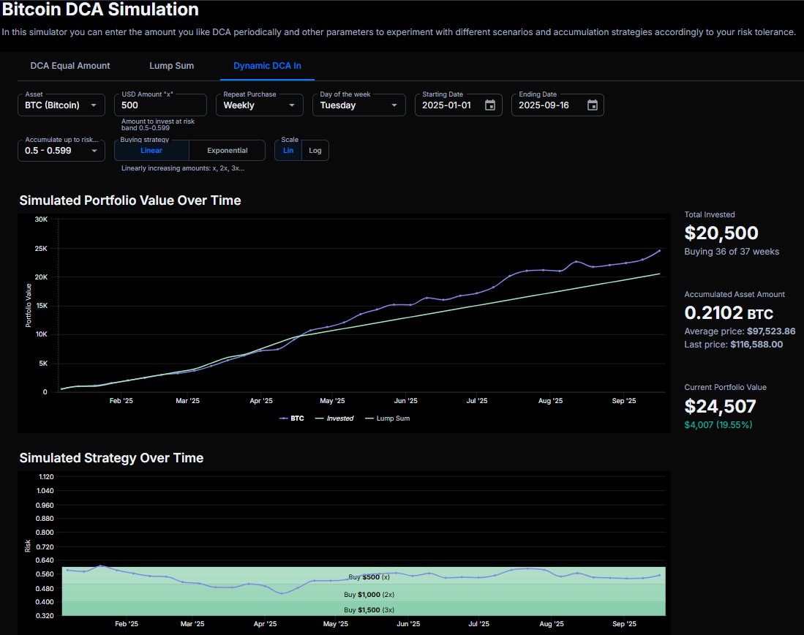Open the Day of the week dropdown
The height and width of the screenshot is (635, 804).
click(x=358, y=105)
